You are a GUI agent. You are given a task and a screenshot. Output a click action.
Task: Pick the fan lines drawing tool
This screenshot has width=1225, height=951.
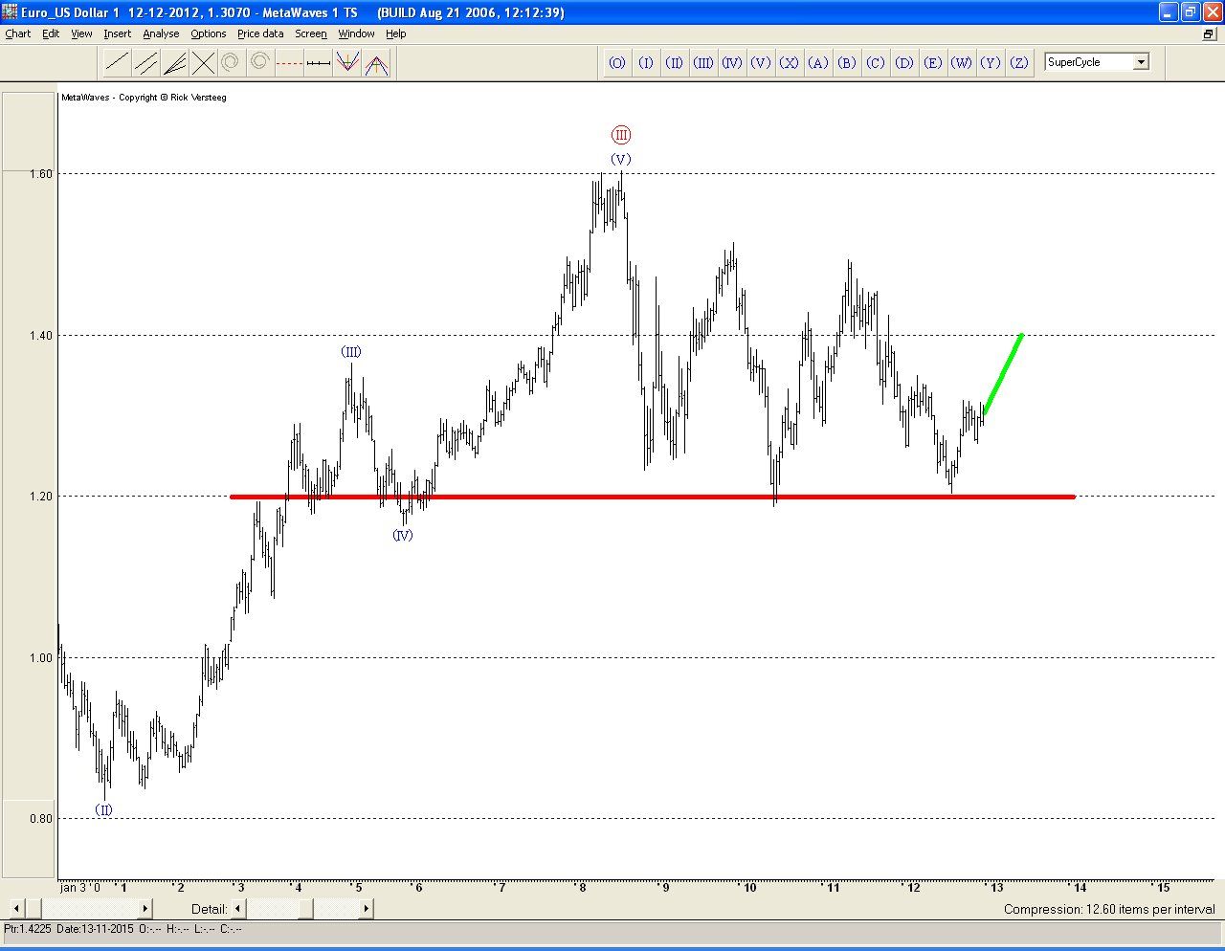coord(174,63)
